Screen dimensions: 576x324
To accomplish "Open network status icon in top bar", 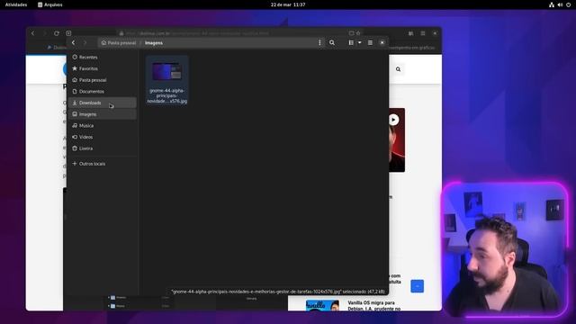I will (x=552, y=4).
